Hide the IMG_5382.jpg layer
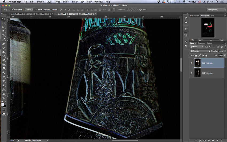 coord(191,63)
